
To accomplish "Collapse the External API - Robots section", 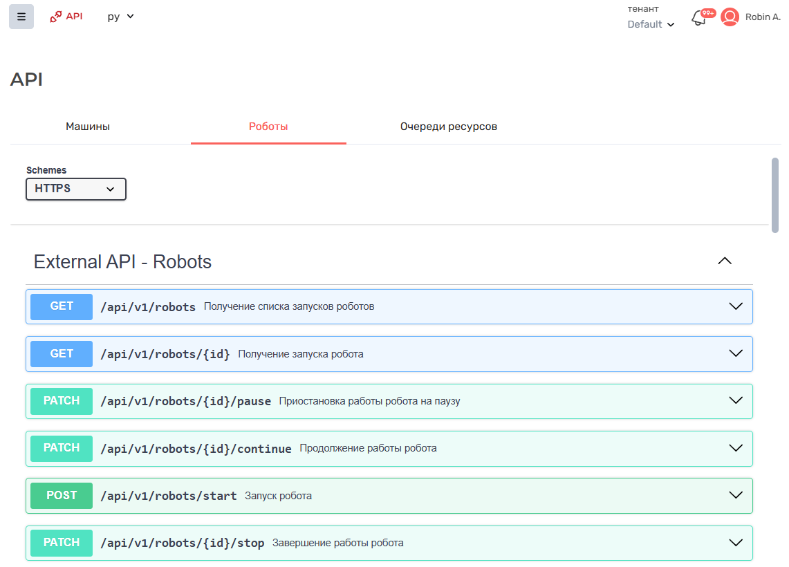I will pos(724,261).
